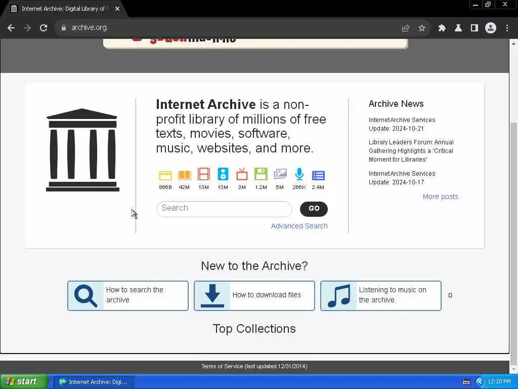Open the Concerts microphone icon

[x=299, y=174]
